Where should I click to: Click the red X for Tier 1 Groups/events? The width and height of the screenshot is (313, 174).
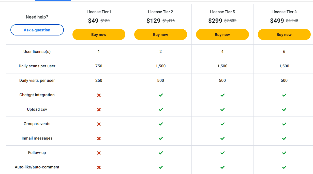click(99, 124)
